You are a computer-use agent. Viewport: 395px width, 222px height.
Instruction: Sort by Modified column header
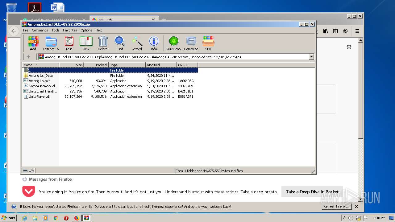coord(161,65)
